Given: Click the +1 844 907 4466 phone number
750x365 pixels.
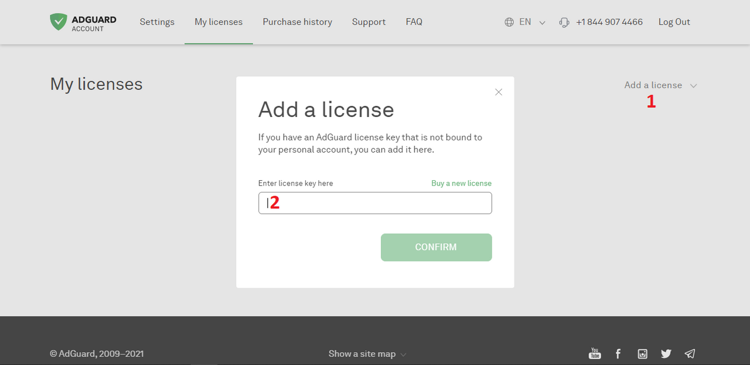Looking at the screenshot, I should point(609,22).
